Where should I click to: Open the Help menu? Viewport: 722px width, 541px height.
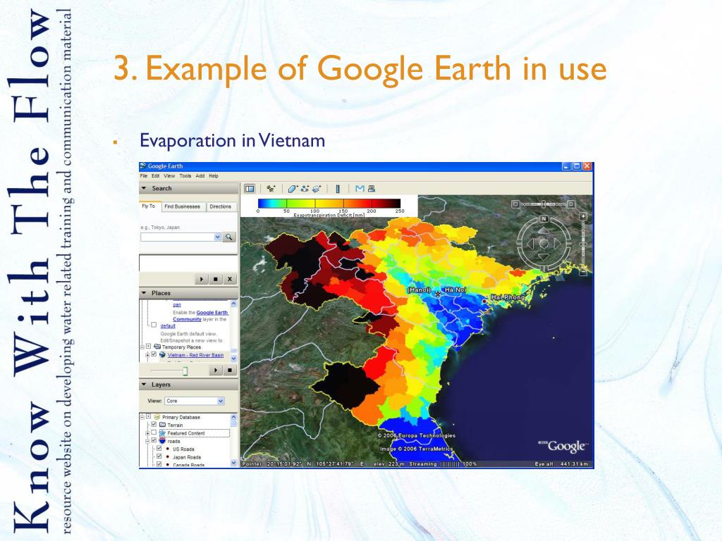(214, 175)
